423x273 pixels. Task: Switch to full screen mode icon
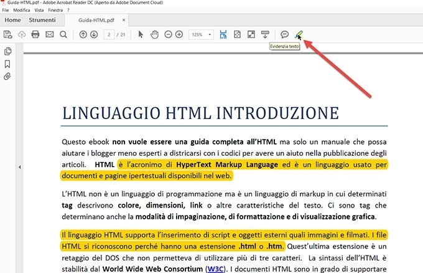[251, 35]
